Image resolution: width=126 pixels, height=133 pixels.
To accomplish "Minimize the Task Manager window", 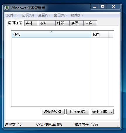I will point(95,7).
